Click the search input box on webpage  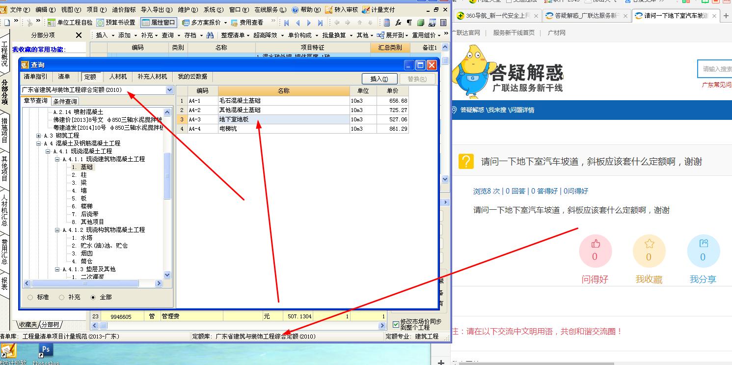(x=715, y=69)
